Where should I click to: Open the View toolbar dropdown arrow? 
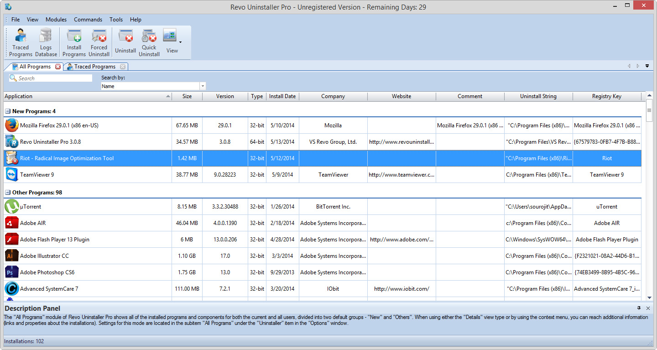[x=181, y=42]
